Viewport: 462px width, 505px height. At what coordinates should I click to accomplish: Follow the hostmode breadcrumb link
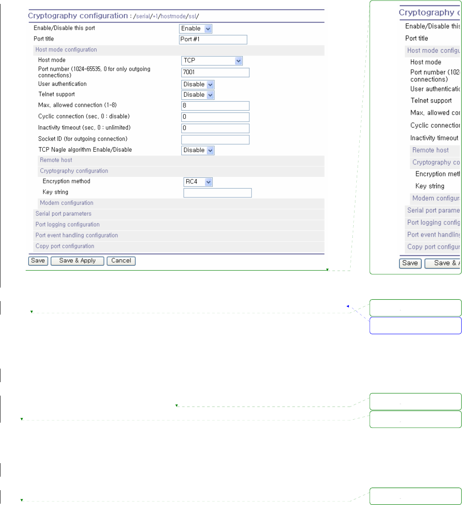coord(173,17)
